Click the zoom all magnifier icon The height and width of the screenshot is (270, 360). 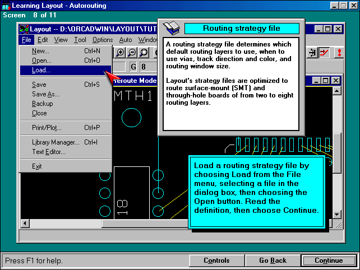click(144, 53)
